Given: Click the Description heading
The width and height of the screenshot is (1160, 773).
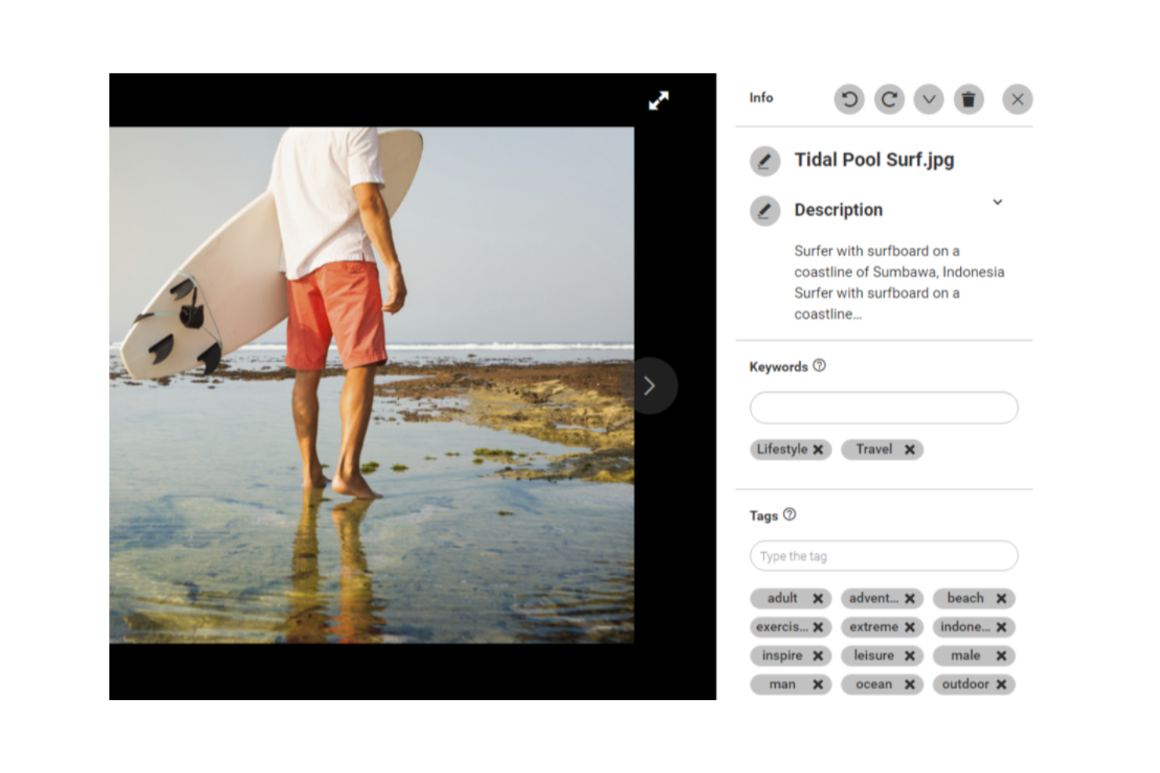Looking at the screenshot, I should (x=839, y=210).
